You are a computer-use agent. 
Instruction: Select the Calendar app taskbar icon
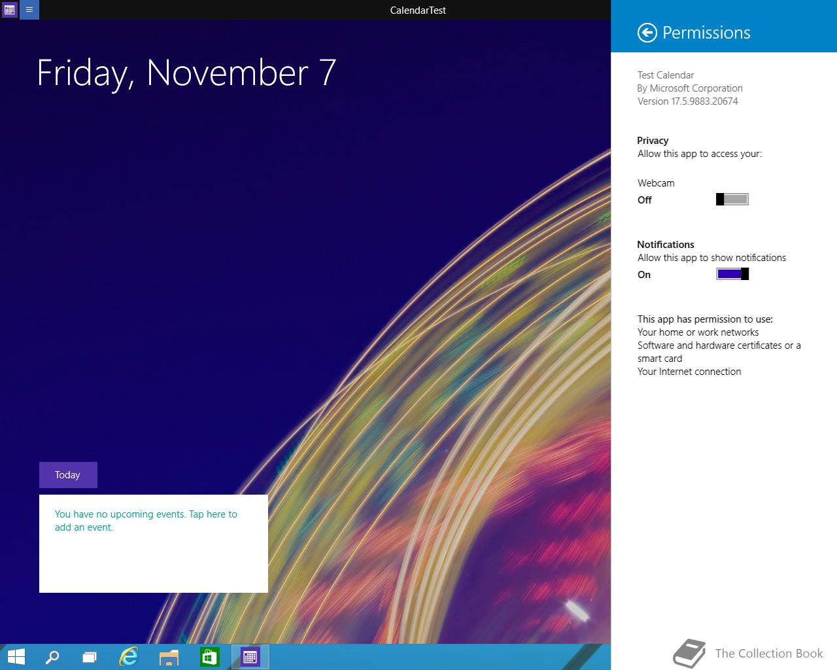coord(250,657)
